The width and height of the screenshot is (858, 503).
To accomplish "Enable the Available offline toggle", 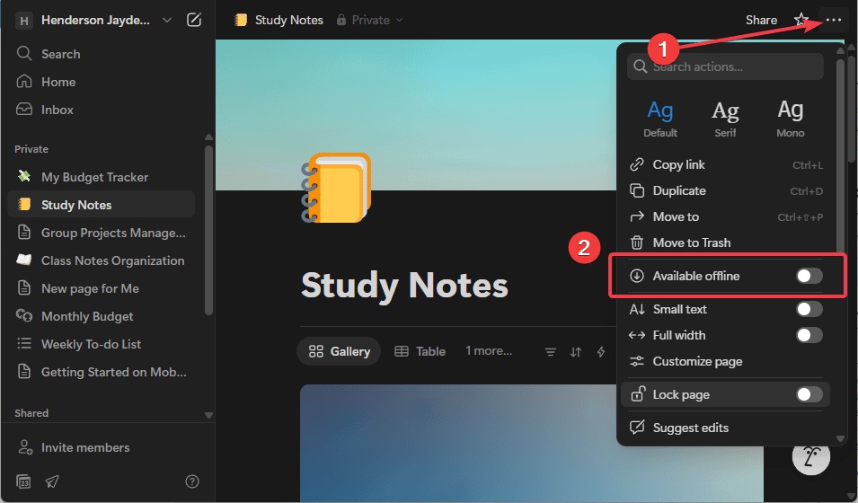I will pos(809,276).
